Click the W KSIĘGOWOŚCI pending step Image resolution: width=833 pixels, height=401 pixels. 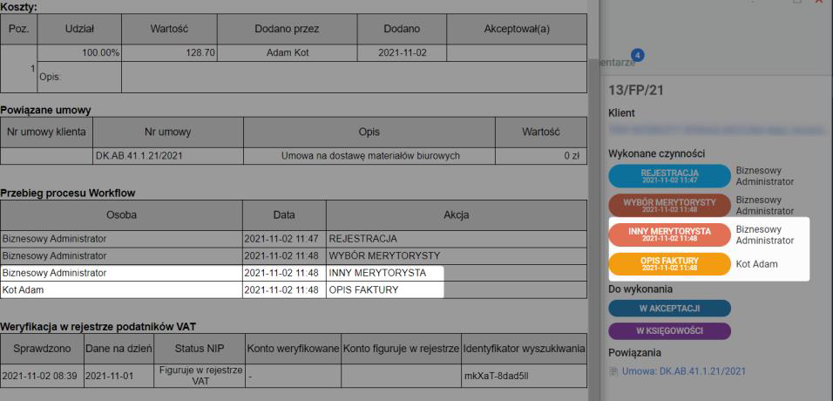[x=669, y=330]
